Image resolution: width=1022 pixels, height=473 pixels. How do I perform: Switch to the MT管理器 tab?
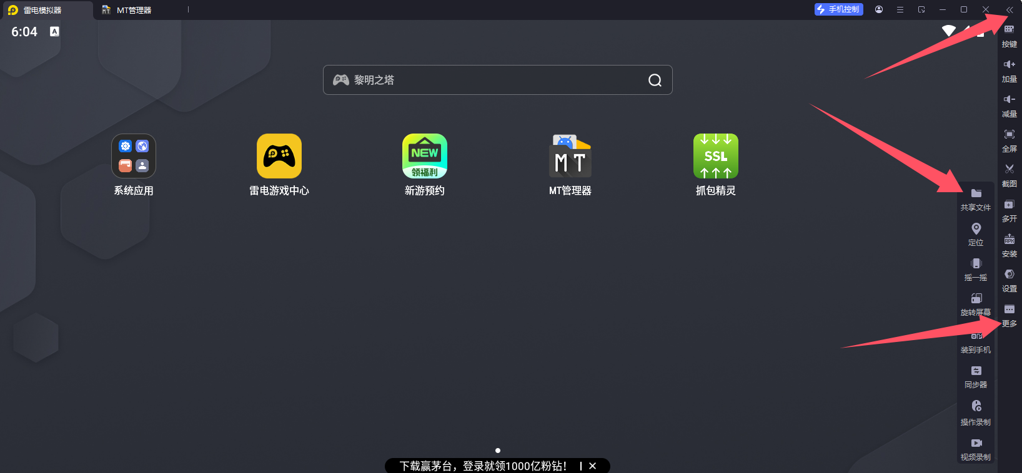(134, 10)
